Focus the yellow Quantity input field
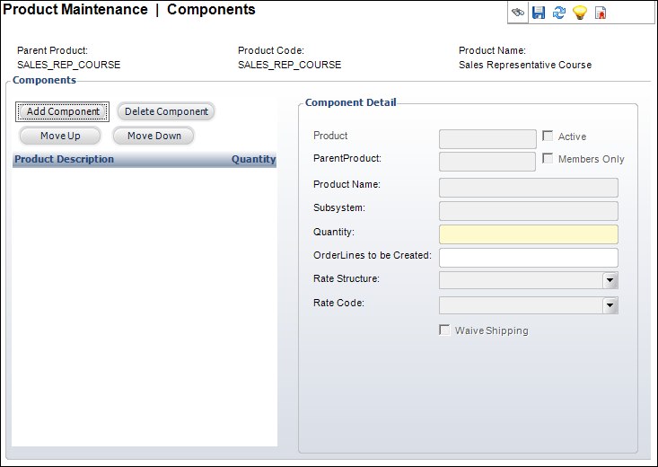Image resolution: width=658 pixels, height=467 pixels. 529,234
